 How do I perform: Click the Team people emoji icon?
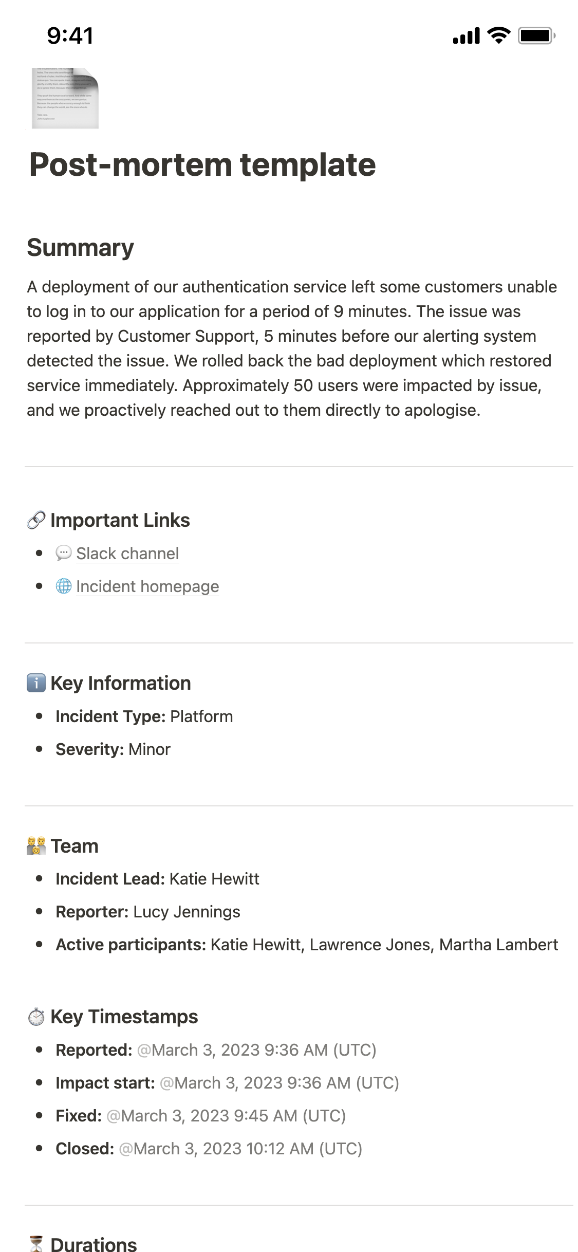36,846
